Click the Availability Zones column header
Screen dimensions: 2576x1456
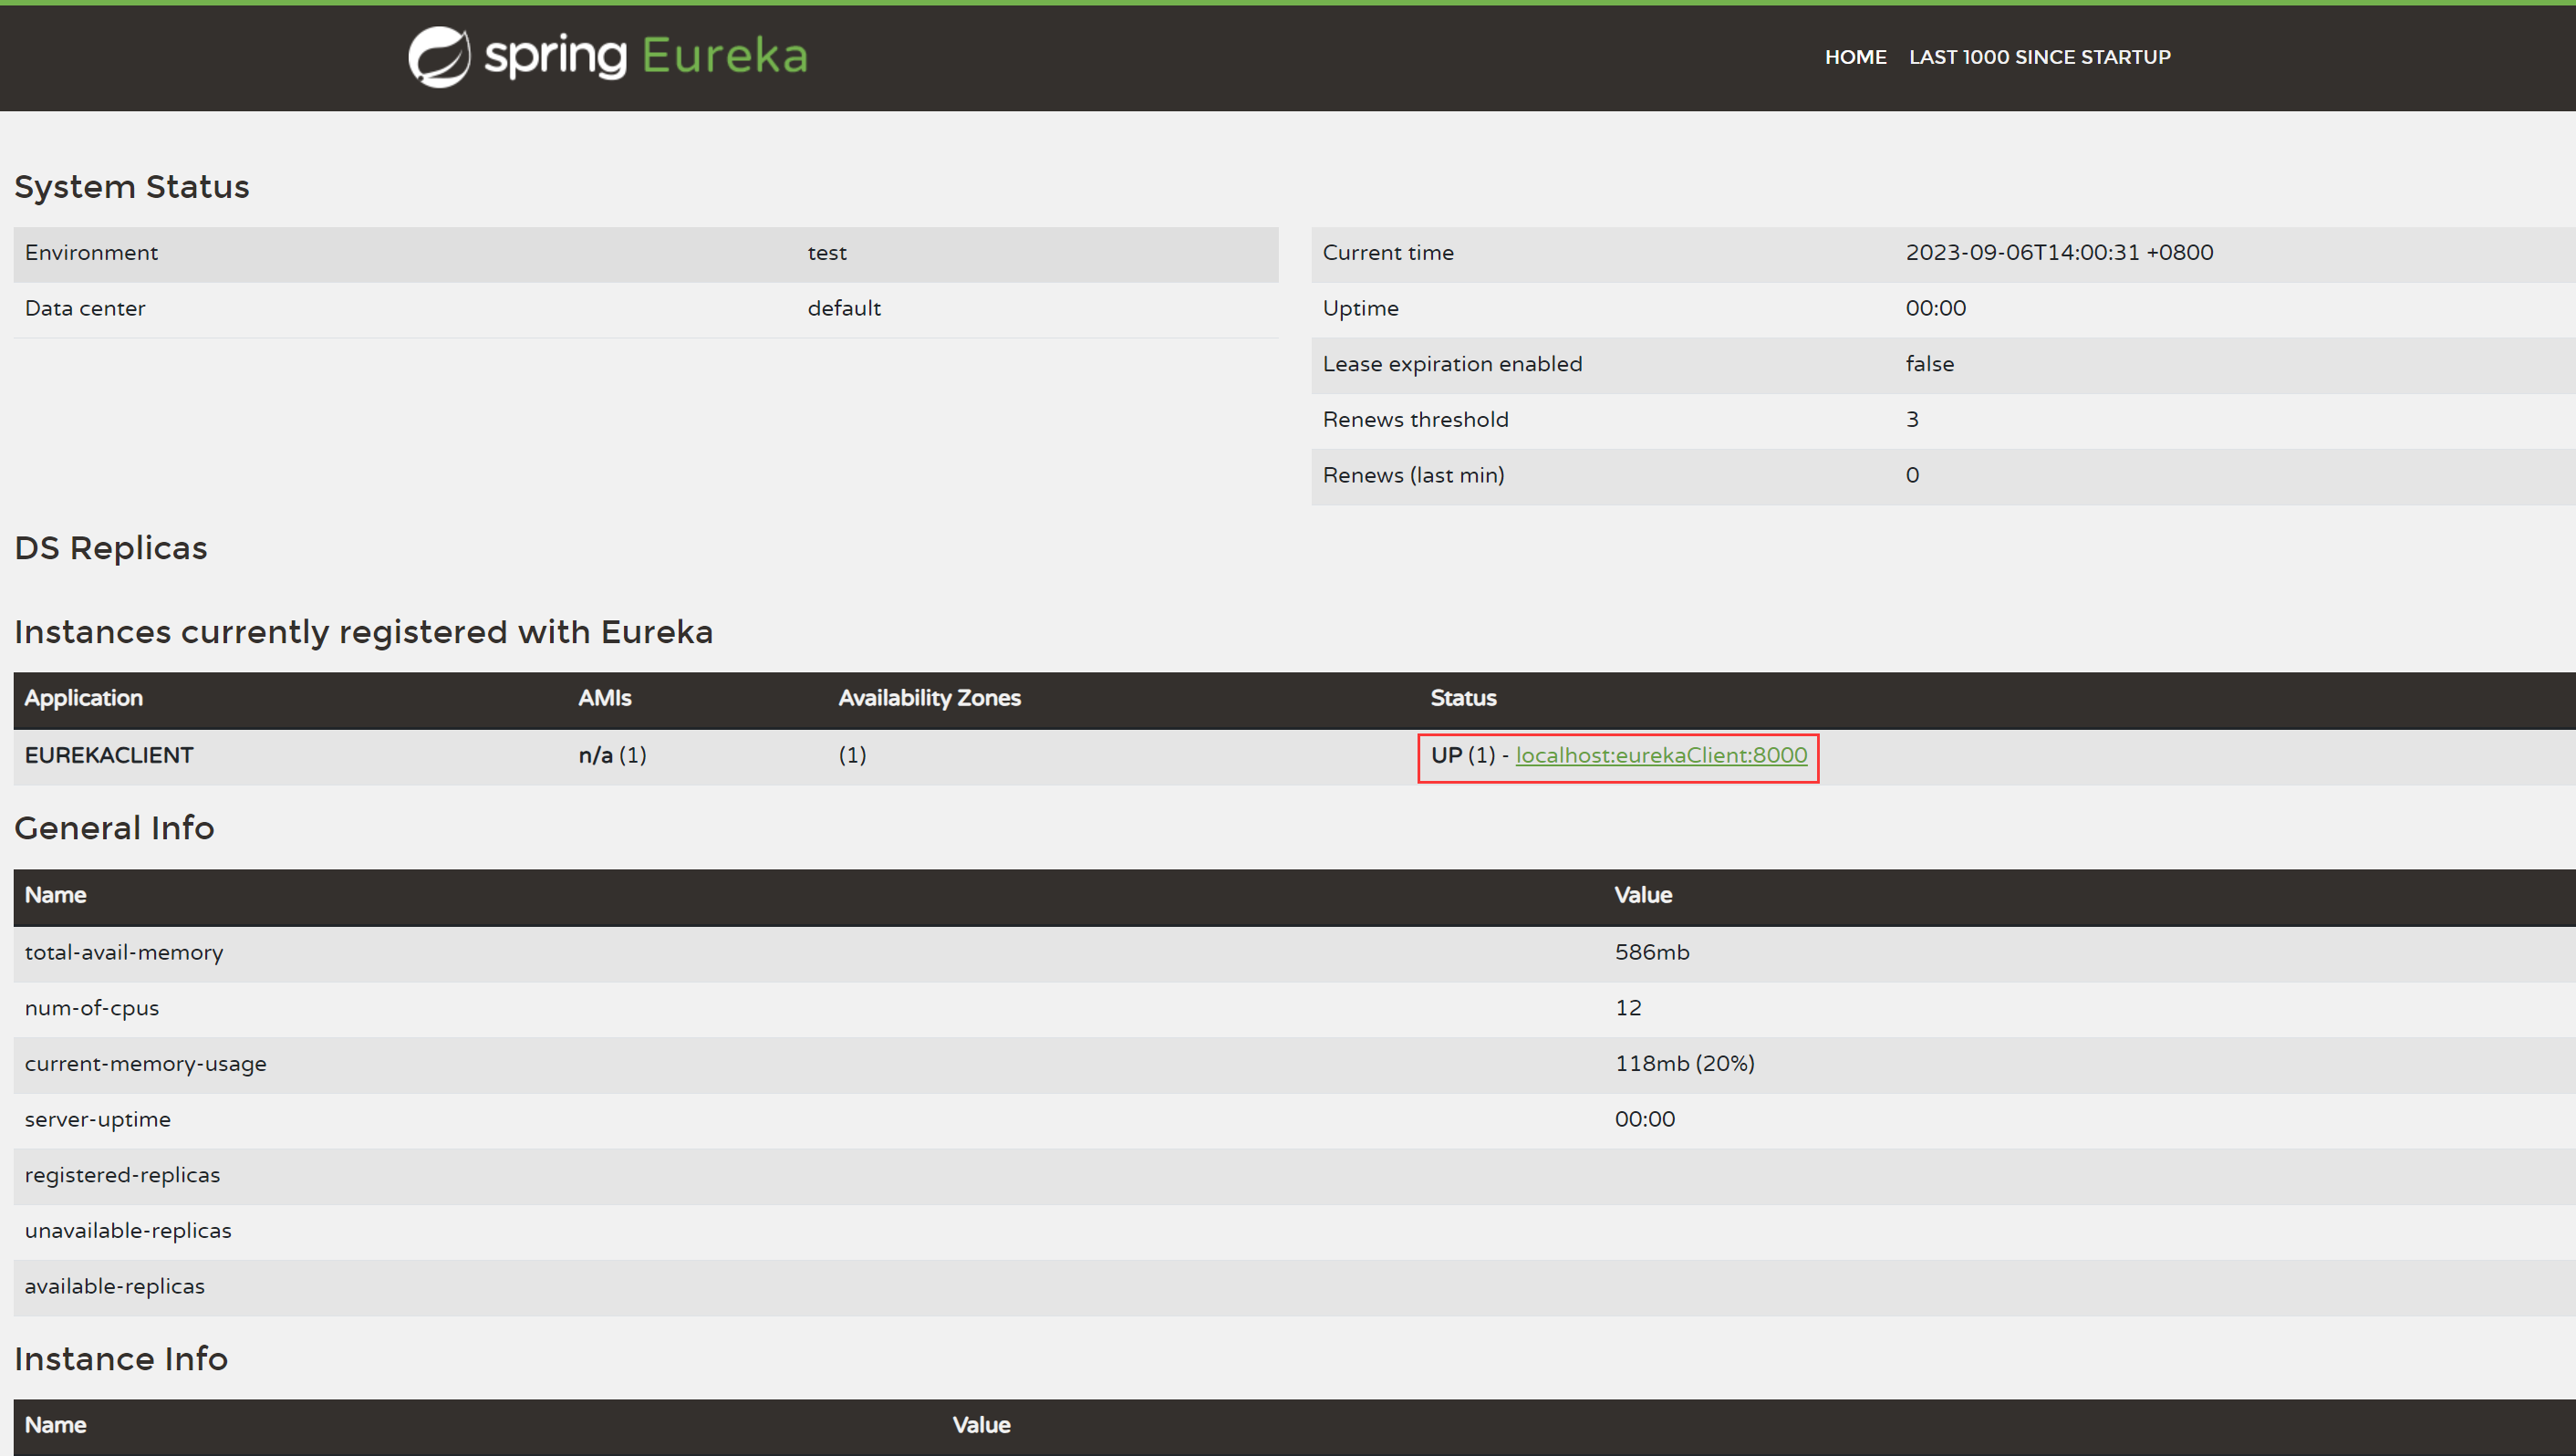point(929,698)
